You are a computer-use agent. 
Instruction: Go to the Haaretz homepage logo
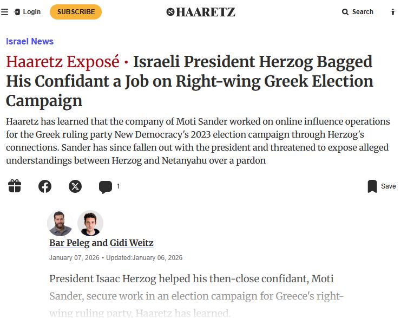click(201, 12)
